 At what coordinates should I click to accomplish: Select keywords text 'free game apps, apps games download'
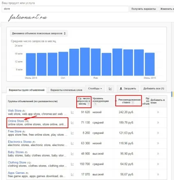[33, 176]
